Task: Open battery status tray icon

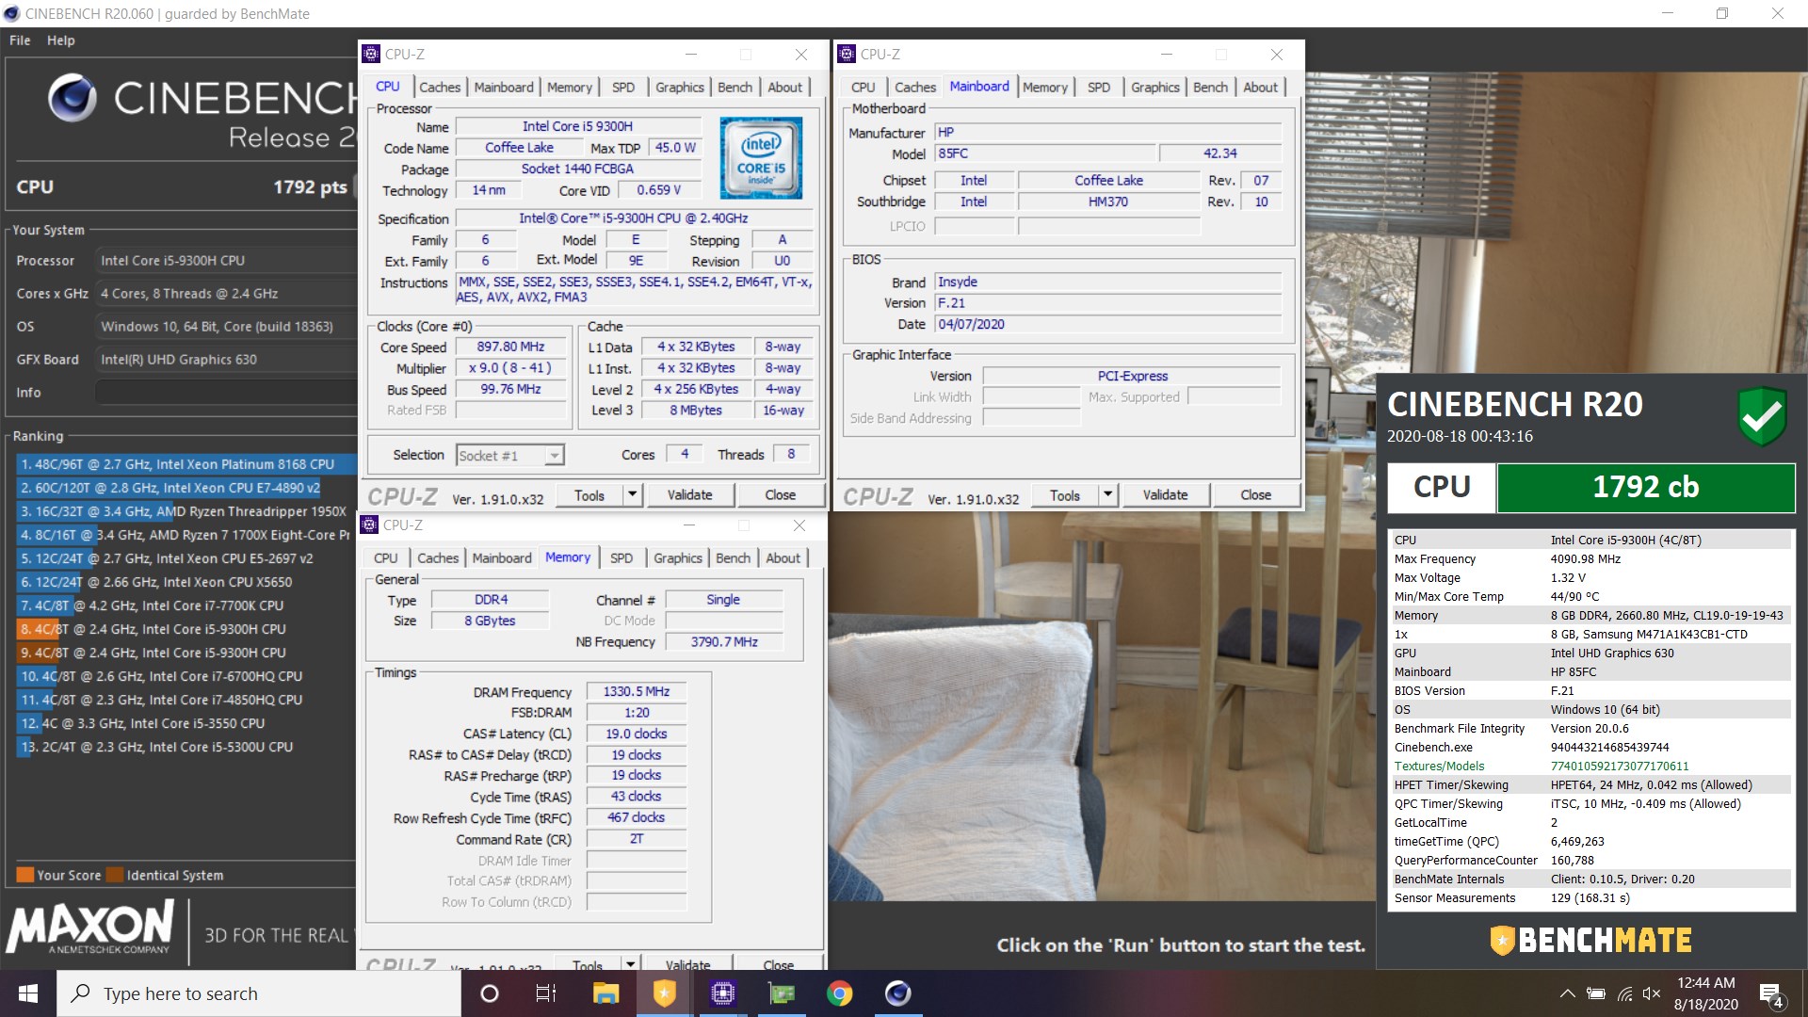Action: [1596, 993]
